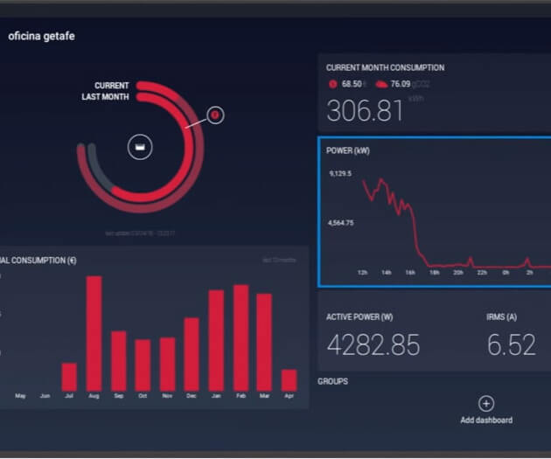Click the Groups section heading
The height and width of the screenshot is (459, 551).
coord(332,382)
